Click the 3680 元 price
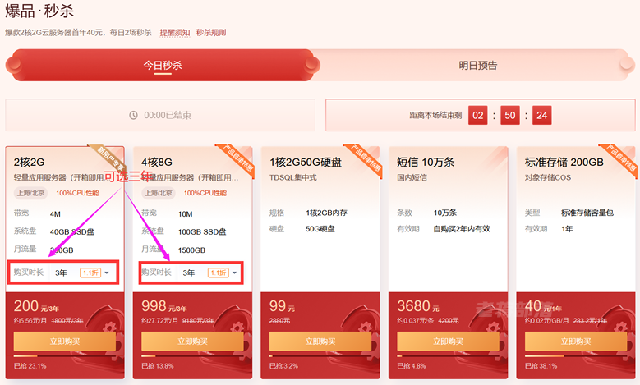The image size is (640, 385). click(418, 306)
